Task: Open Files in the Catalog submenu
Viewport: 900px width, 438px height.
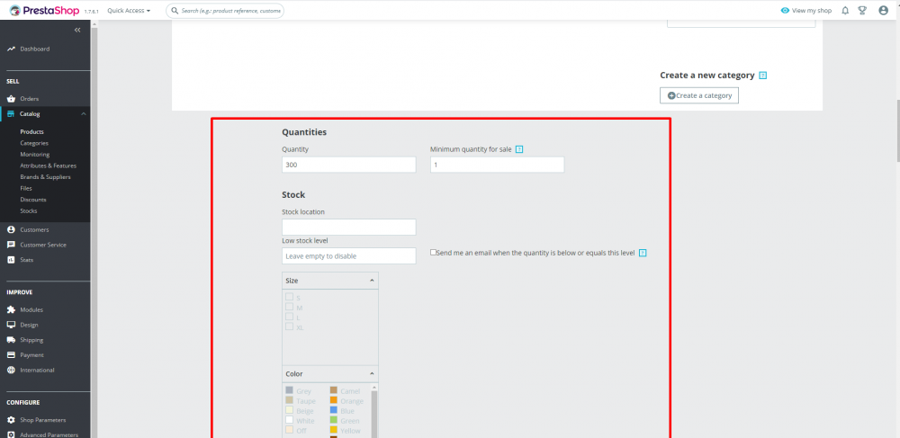Action: click(26, 188)
